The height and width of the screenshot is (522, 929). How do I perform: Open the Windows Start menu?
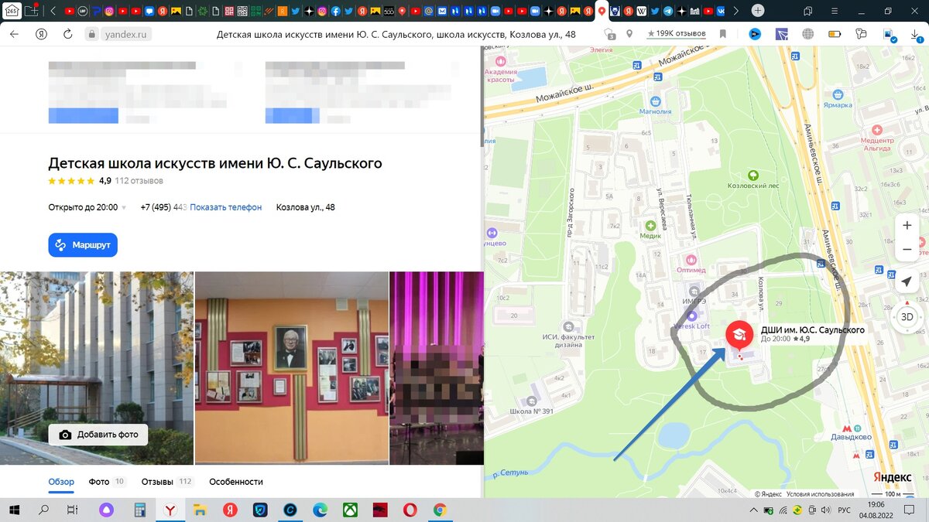15,510
